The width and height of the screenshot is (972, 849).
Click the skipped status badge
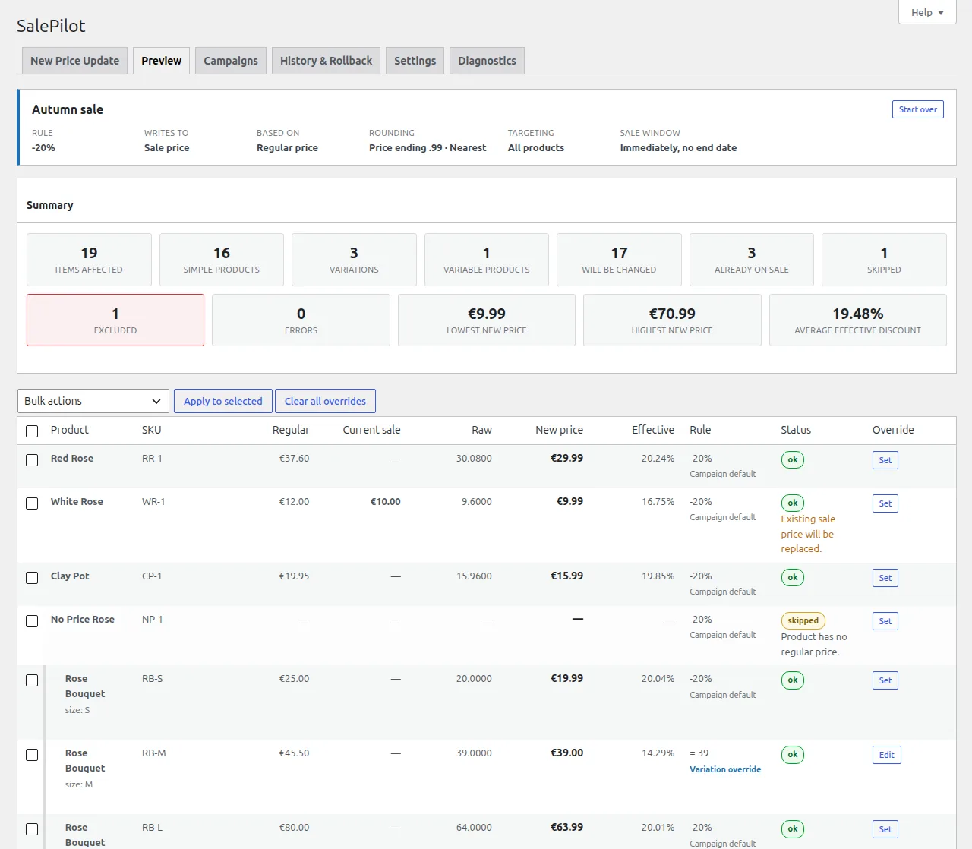(x=803, y=620)
